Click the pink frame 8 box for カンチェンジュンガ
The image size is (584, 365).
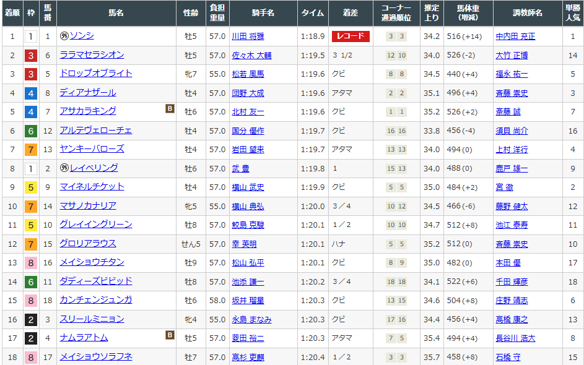tap(31, 301)
